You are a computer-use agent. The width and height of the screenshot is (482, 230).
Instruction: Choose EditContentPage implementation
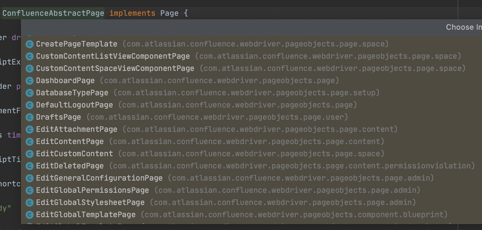(251, 142)
